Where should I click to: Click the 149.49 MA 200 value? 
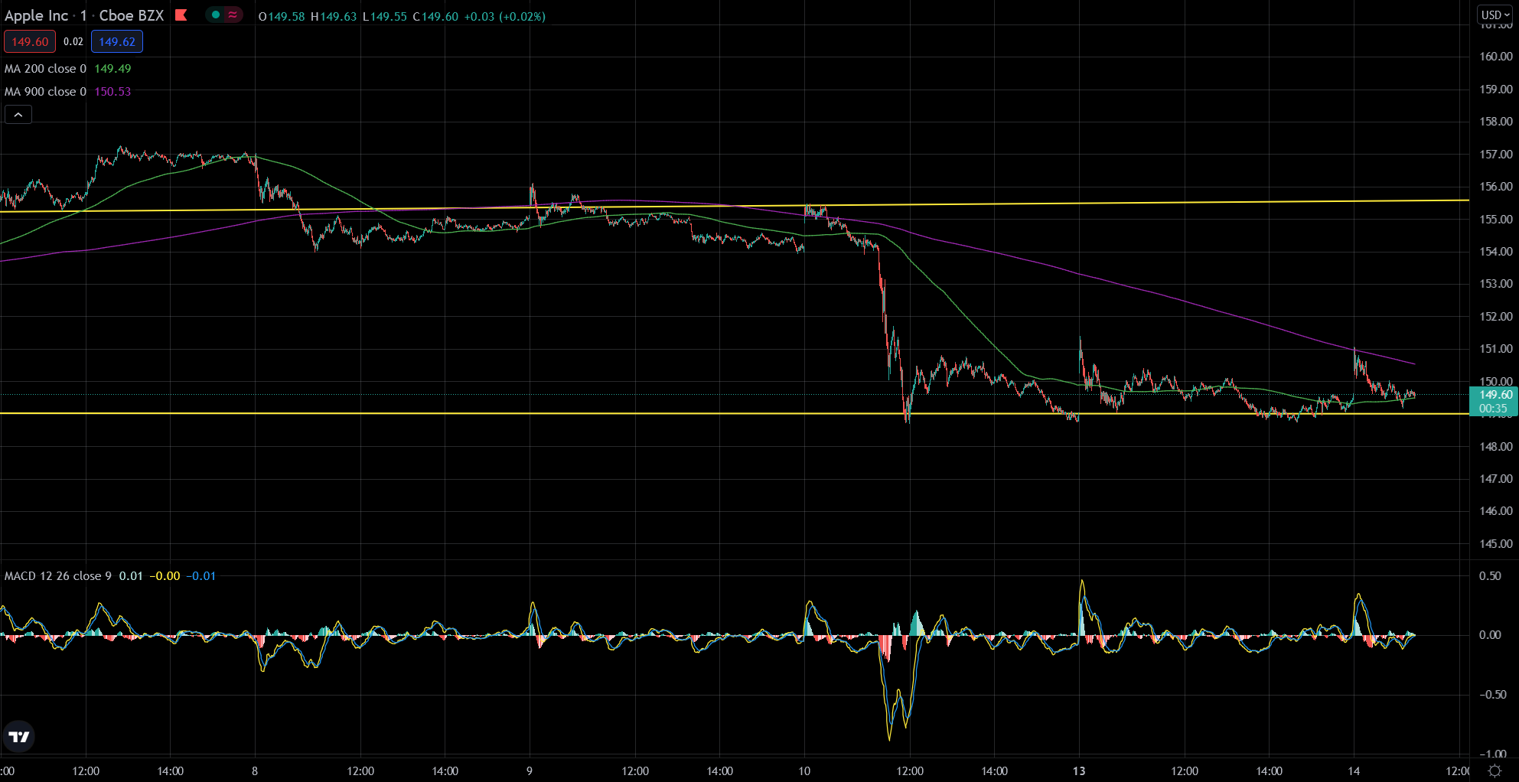click(112, 69)
